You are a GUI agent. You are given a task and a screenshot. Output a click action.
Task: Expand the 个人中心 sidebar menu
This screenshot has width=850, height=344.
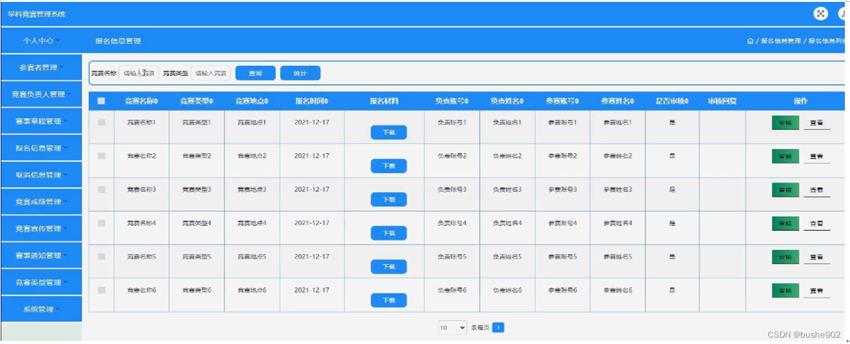[41, 41]
